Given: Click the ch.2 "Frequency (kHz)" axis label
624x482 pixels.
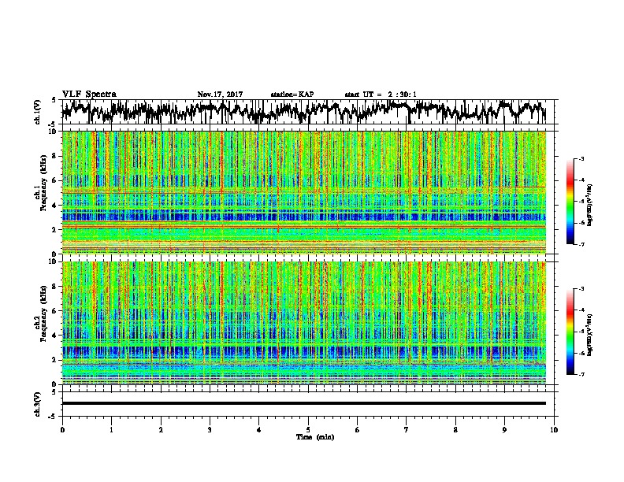Looking at the screenshot, I should coord(43,313).
